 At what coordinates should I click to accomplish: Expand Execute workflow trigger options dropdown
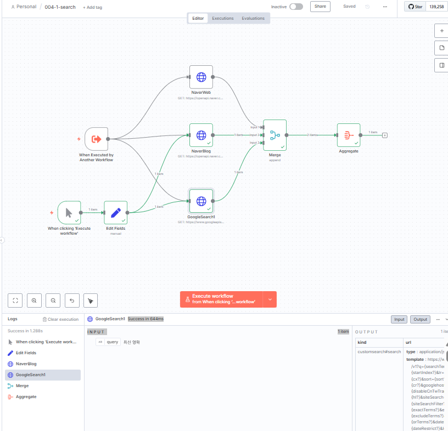coord(270,299)
